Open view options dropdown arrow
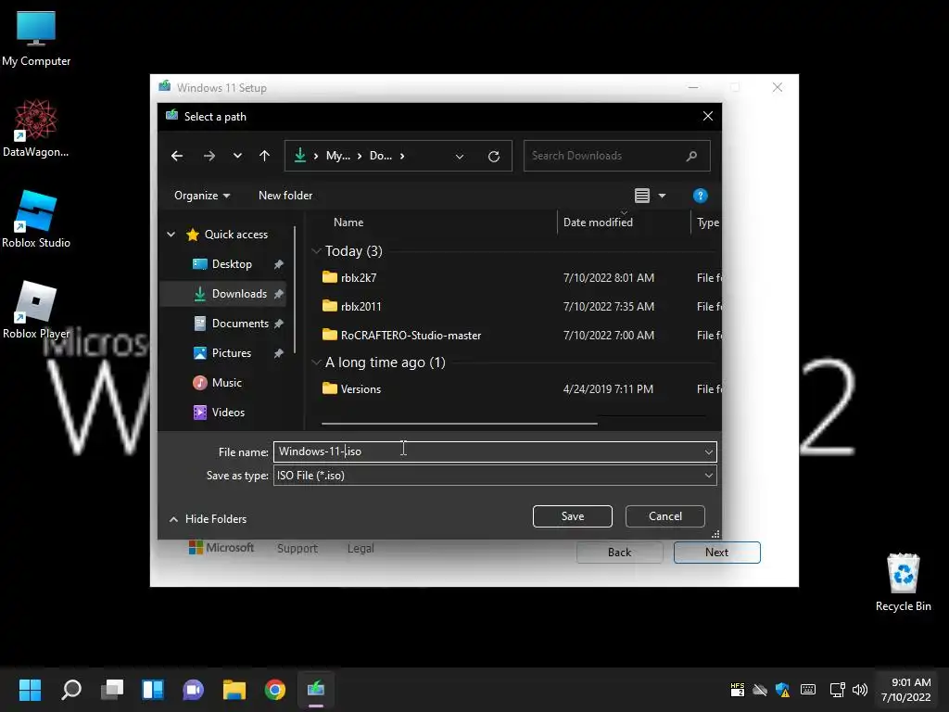 [662, 196]
